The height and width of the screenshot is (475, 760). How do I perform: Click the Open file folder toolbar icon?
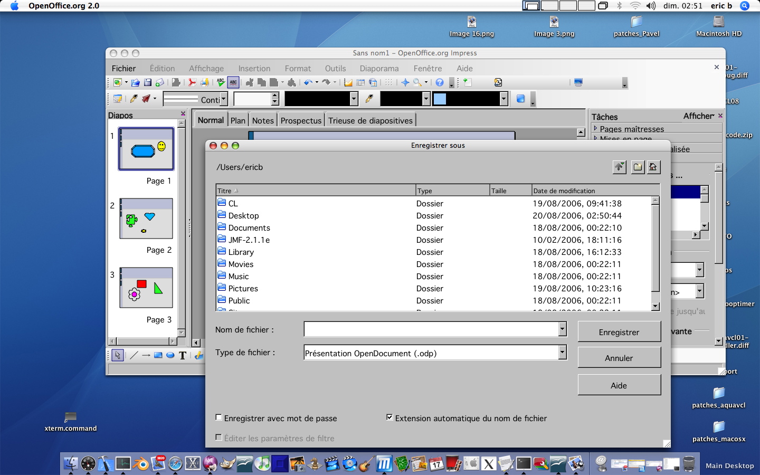136,82
